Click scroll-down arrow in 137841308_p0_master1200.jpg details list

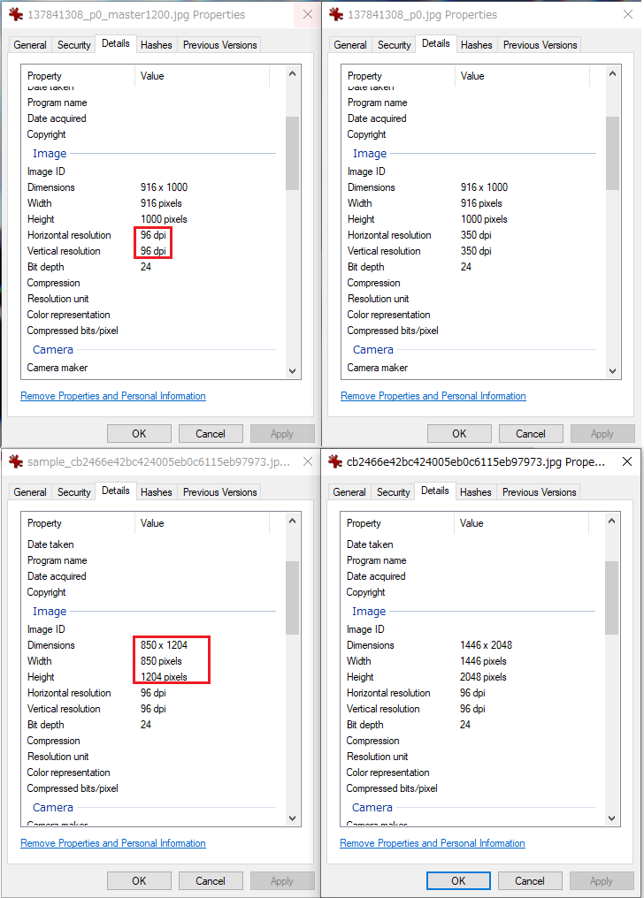(292, 371)
